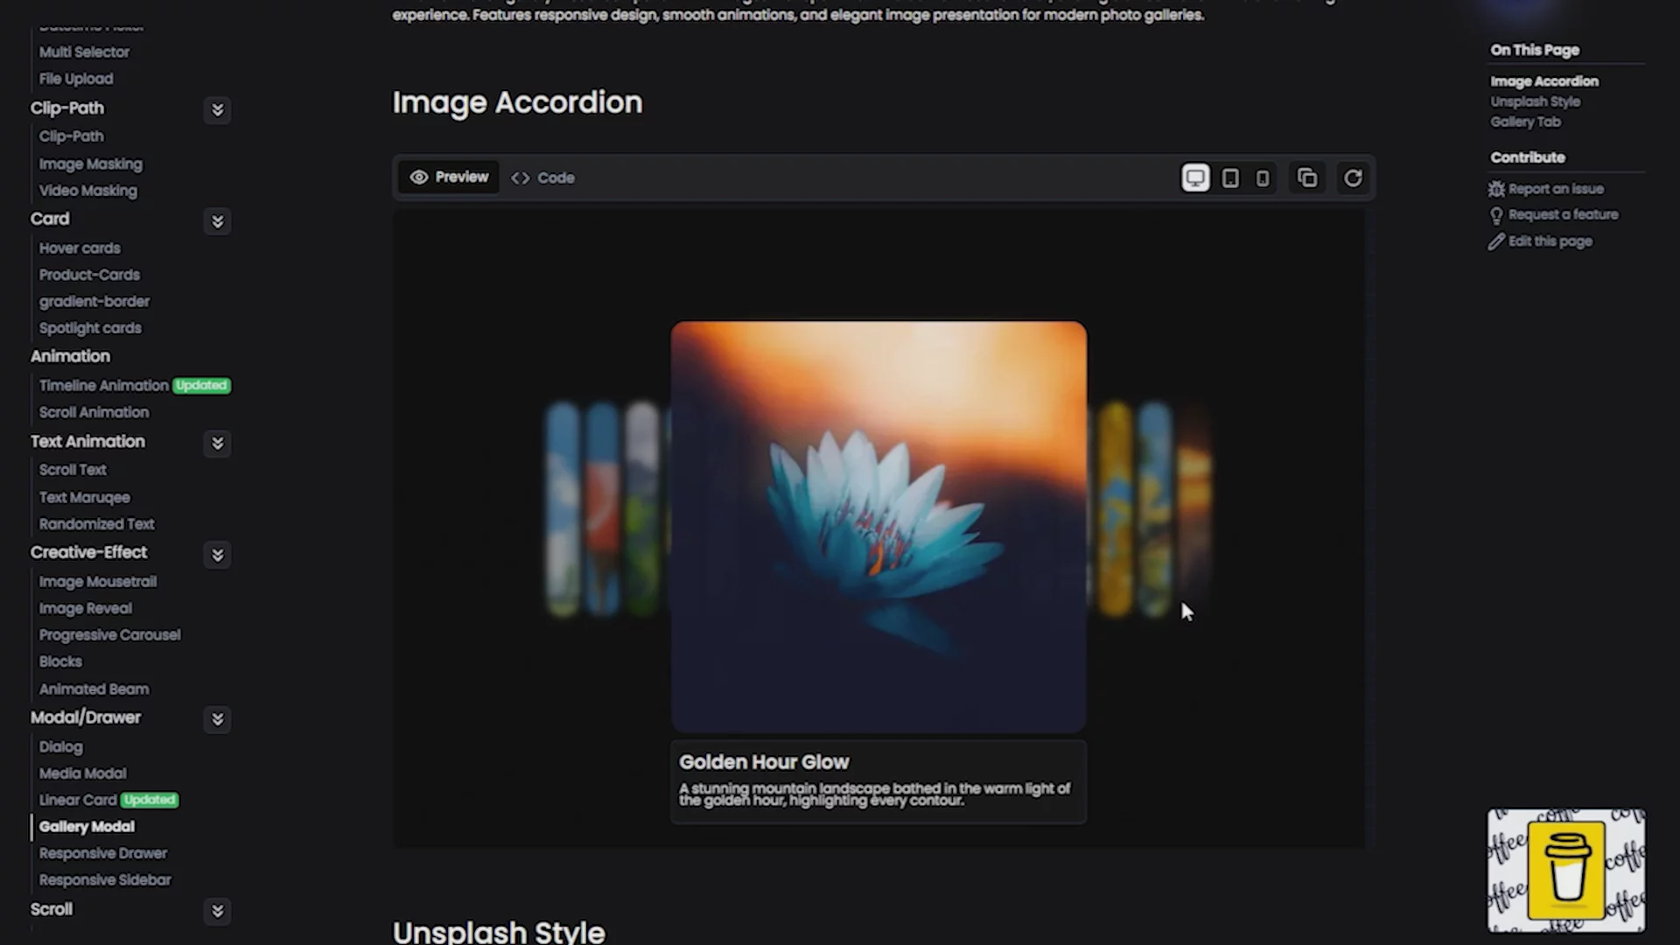Open the Unsplash Style anchor link
This screenshot has width=1680, height=945.
coord(1535,101)
